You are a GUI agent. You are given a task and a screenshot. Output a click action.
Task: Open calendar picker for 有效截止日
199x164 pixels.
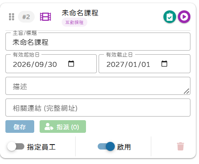164,64
